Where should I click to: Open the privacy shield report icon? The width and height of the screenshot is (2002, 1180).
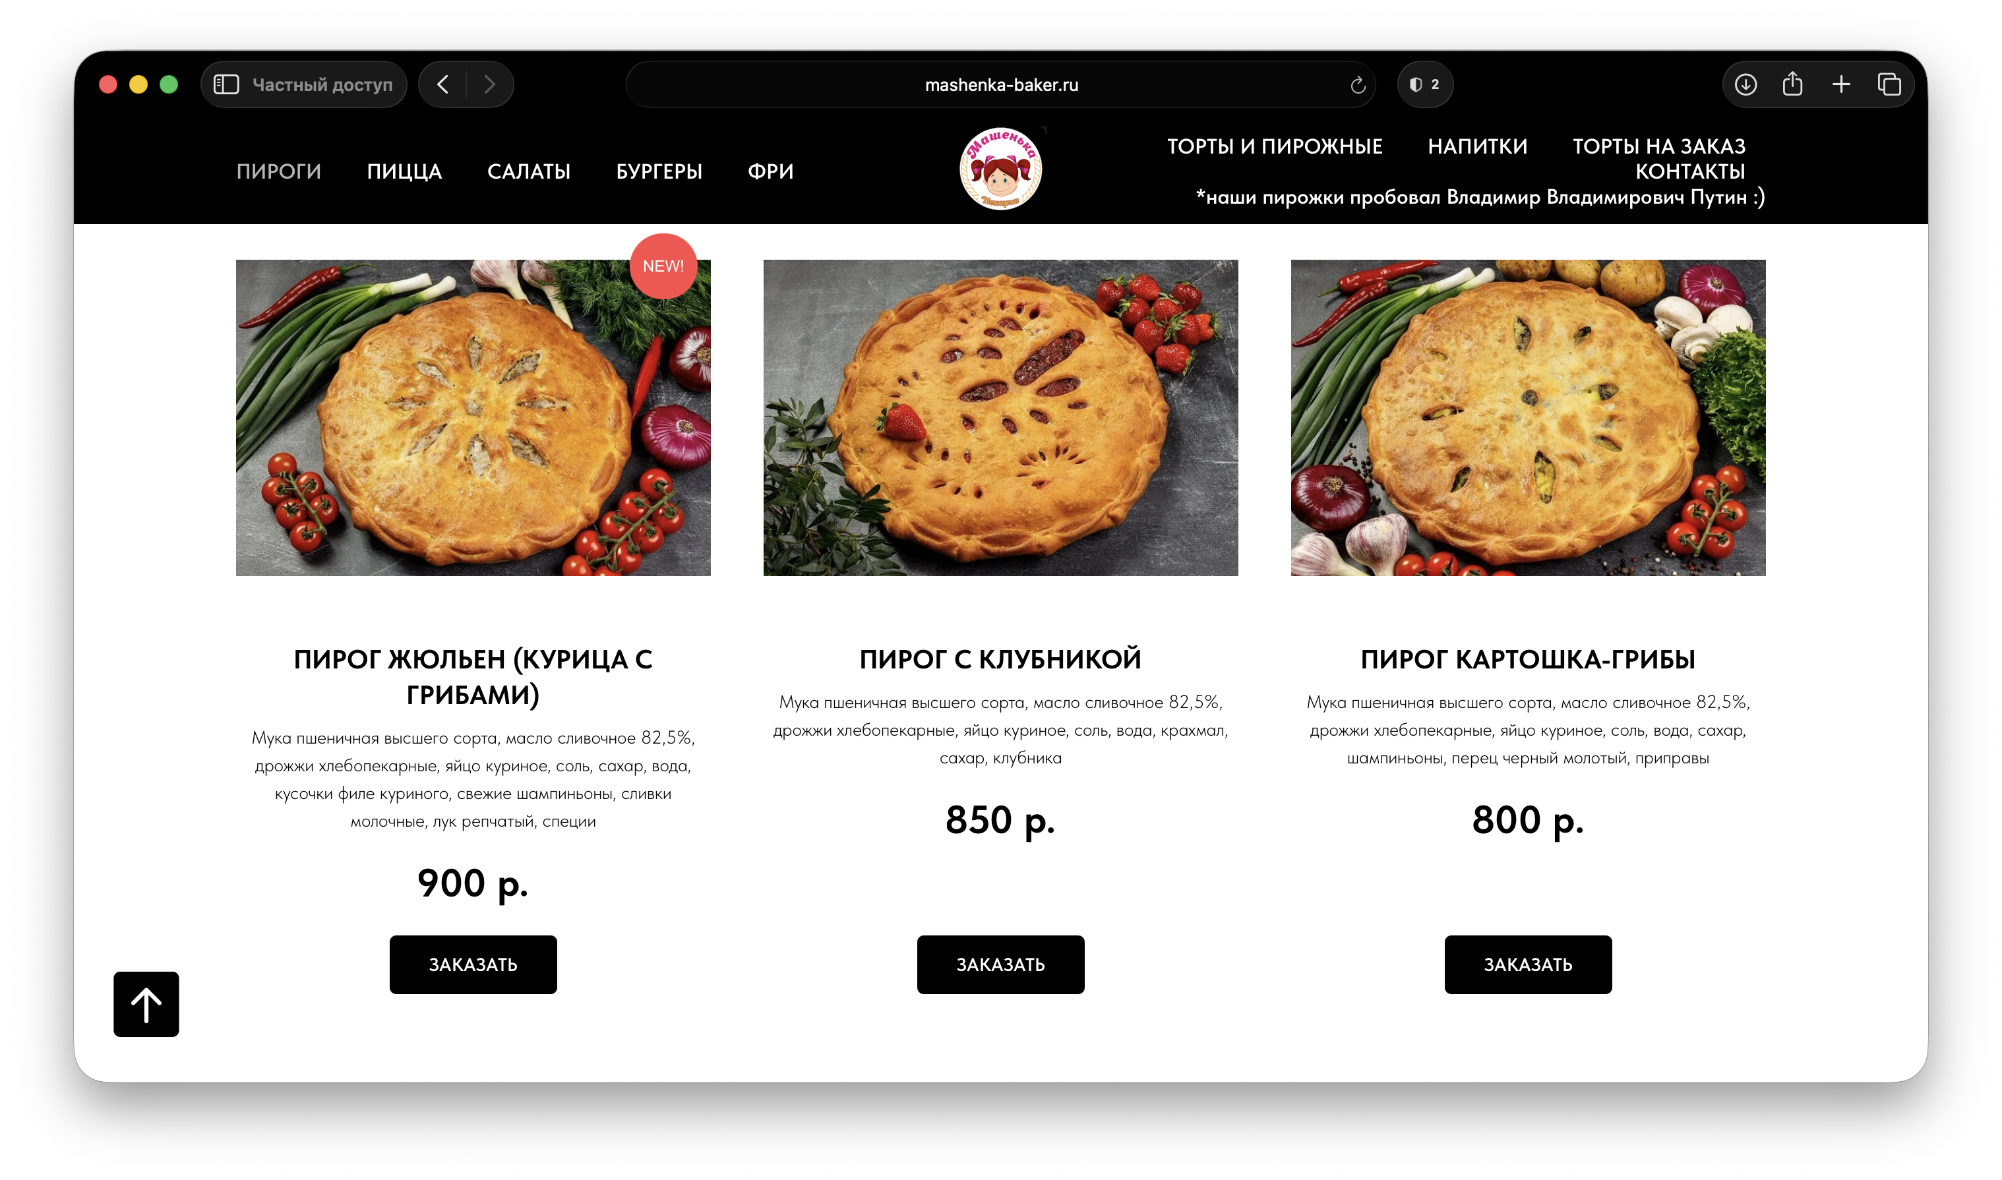coord(1424,84)
